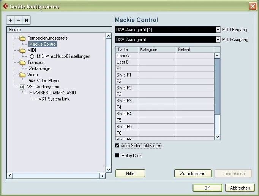This screenshot has height=196, width=259.
Task: Open the MIDI-Eingang dropdown
Action: (x=218, y=30)
